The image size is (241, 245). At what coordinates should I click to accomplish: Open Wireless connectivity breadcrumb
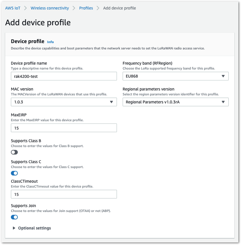(50, 8)
